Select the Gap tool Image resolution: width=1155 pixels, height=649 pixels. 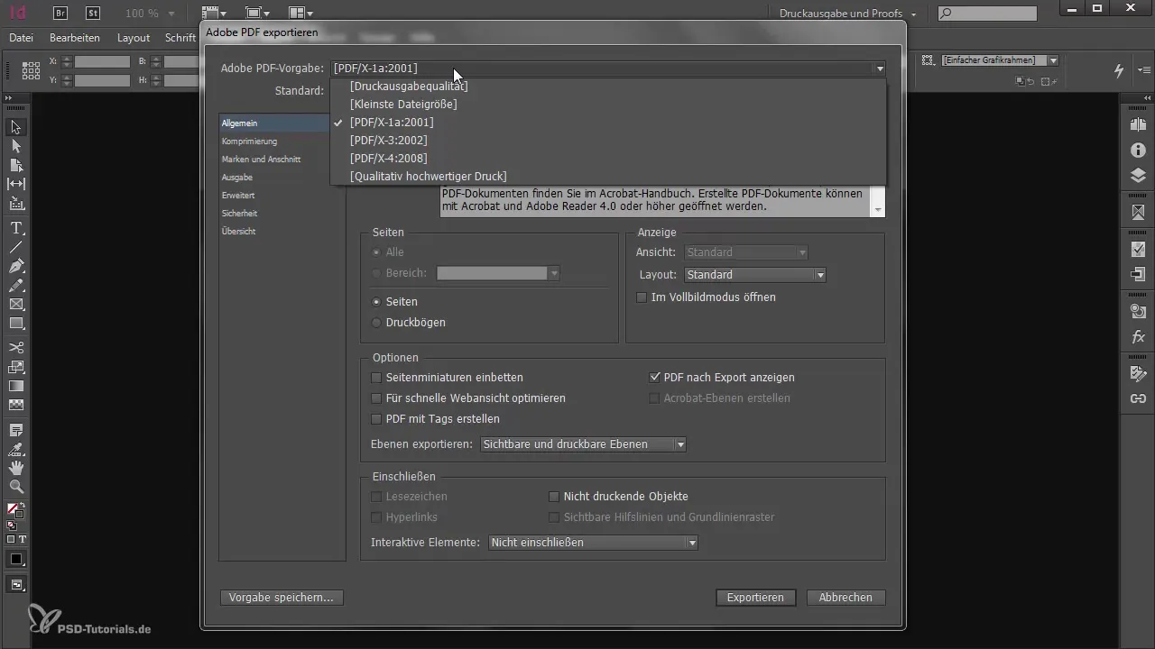click(16, 184)
